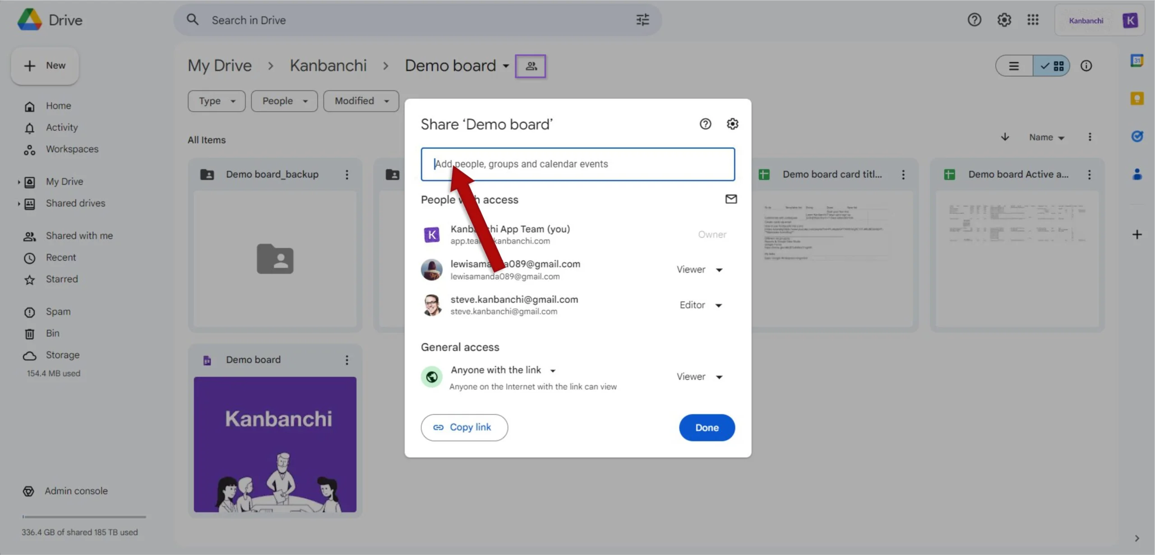Open Demo board Active sheet thumbnail

click(1017, 259)
